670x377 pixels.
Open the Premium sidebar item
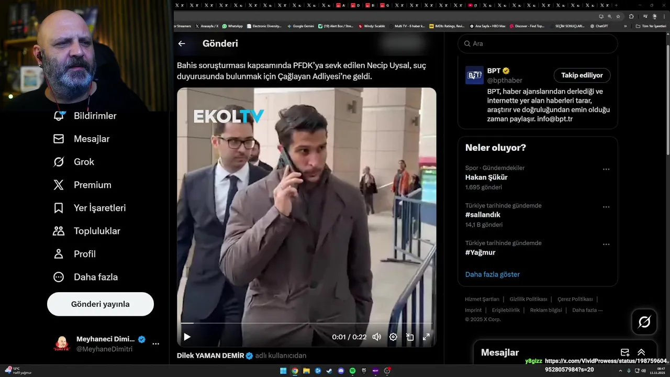(82, 185)
